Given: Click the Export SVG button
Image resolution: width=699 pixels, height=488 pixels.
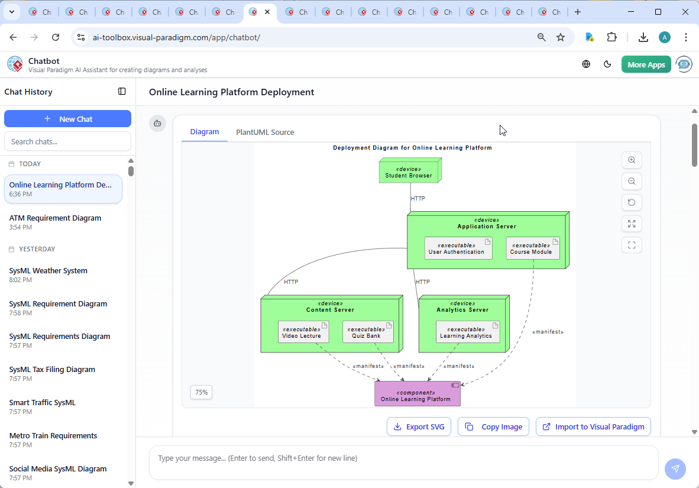Looking at the screenshot, I should point(419,426).
